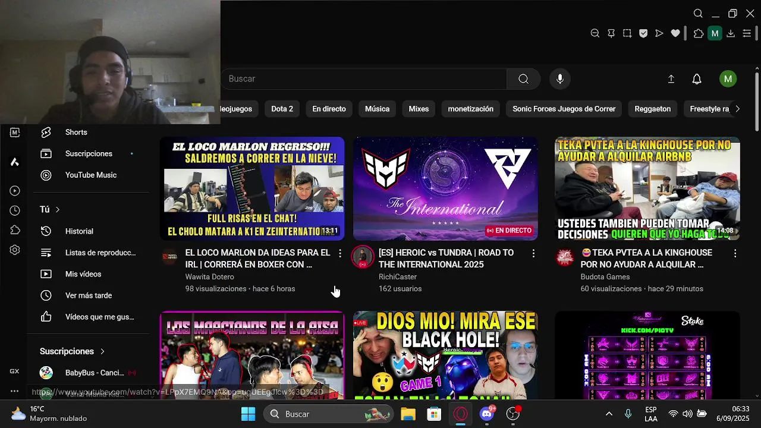
Task: Open Opera easy setup sliders icon
Action: pyautogui.click(x=747, y=33)
